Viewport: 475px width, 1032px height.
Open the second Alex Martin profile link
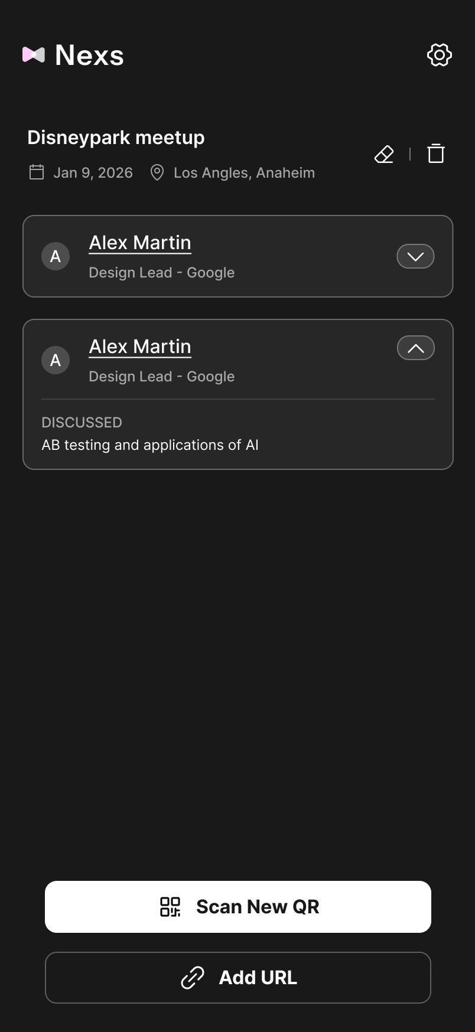click(139, 347)
